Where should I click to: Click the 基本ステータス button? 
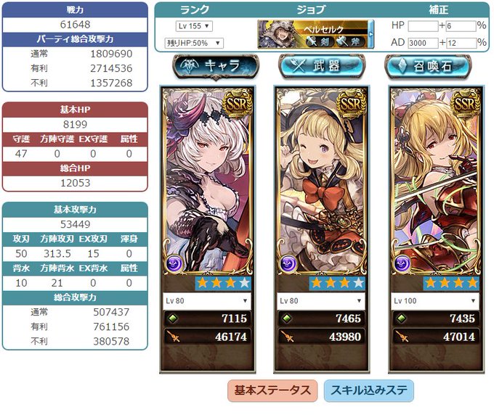[x=272, y=390]
